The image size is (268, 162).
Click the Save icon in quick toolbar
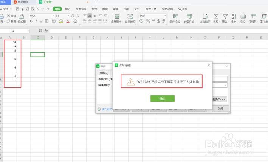[x=17, y=9]
